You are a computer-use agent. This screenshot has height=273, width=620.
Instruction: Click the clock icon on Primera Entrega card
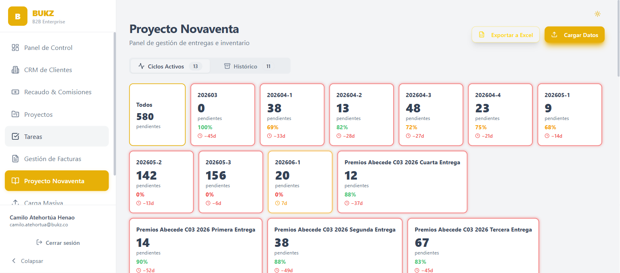point(138,270)
